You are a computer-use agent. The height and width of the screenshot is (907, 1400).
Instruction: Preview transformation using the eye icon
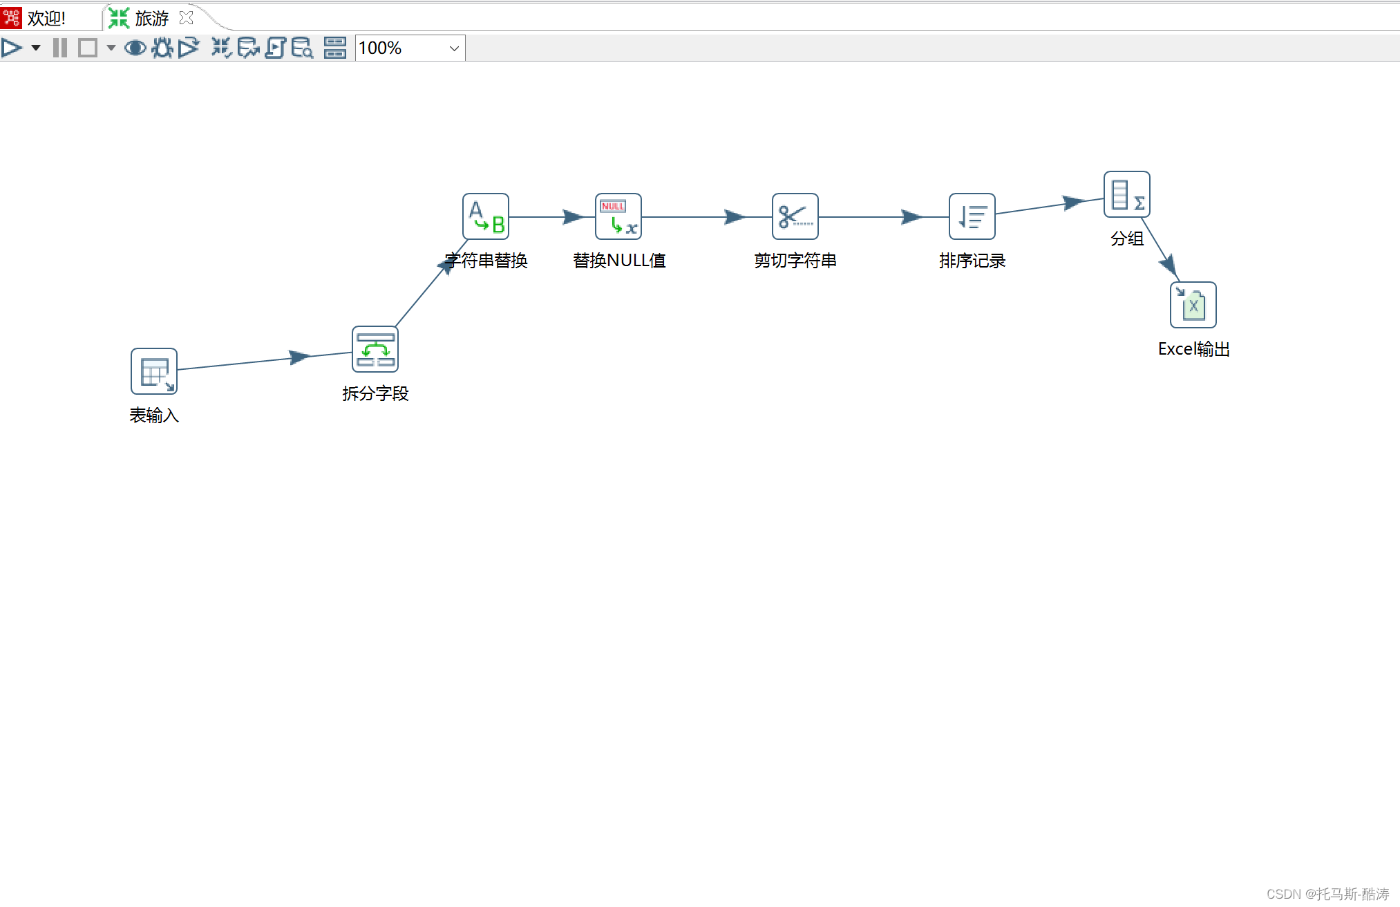pos(135,48)
